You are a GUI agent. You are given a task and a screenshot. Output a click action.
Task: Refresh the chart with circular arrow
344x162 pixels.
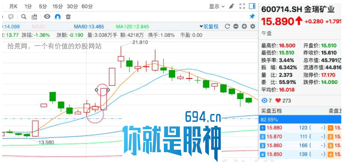pyautogui.click(x=227, y=26)
